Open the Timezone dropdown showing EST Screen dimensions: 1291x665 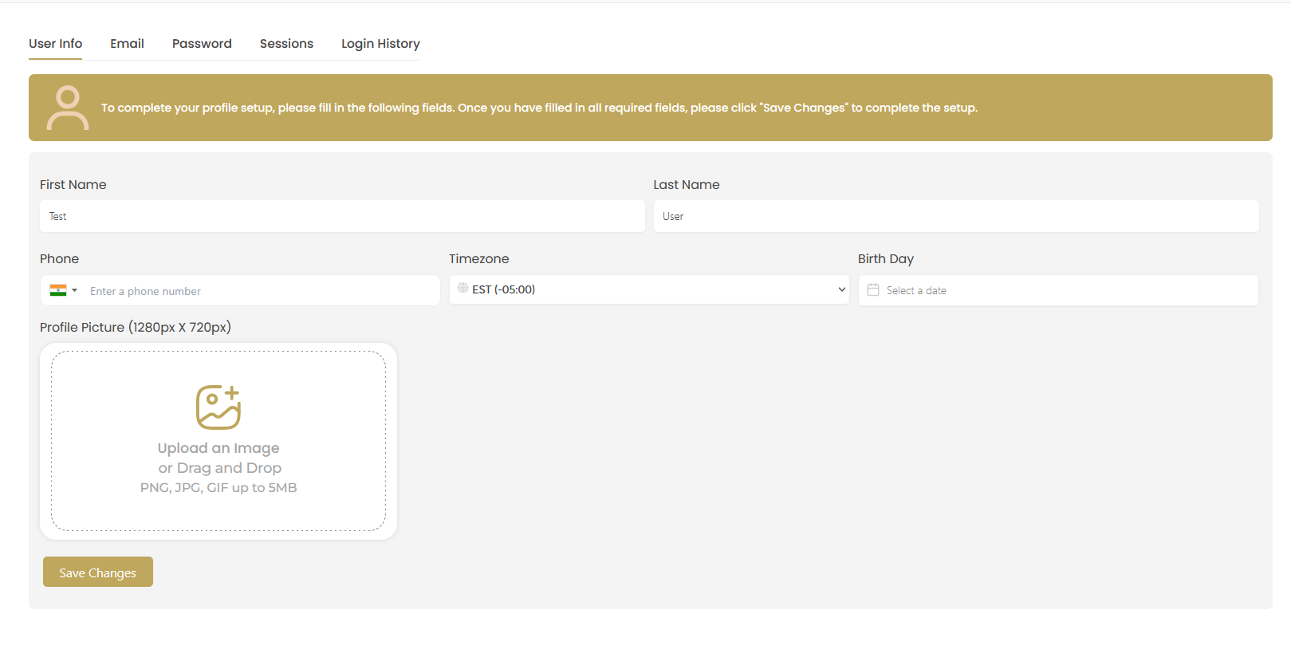(x=649, y=289)
